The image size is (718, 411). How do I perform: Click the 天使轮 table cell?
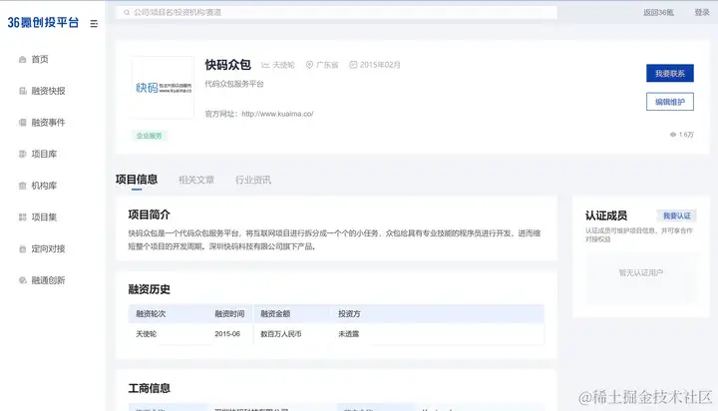tap(146, 334)
